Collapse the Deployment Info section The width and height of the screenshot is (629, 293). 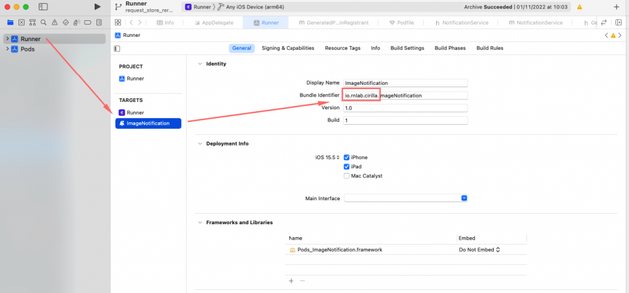tap(200, 143)
